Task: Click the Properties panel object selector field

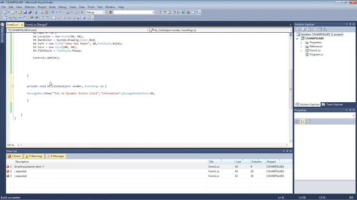Action: pyautogui.click(x=325, y=116)
